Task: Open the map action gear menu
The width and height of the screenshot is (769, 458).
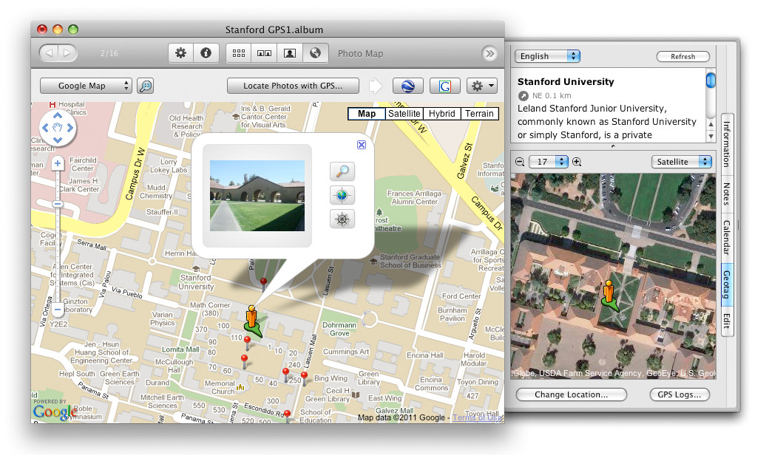Action: click(x=482, y=86)
